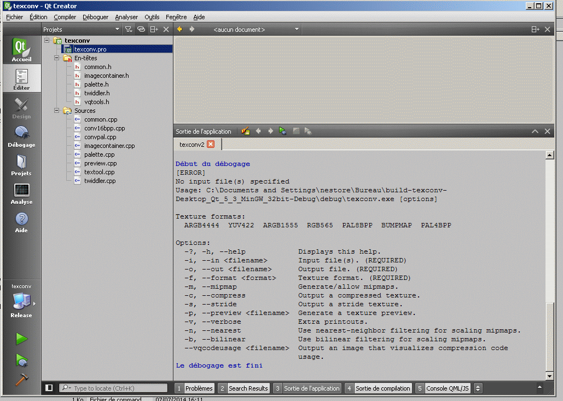The width and height of the screenshot is (563, 401).
Task: Show the Problèmes output pane
Action: [195, 388]
